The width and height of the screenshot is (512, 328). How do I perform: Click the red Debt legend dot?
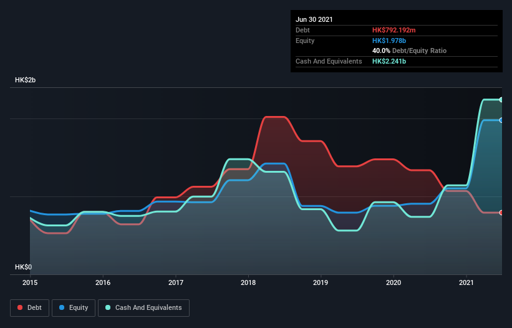click(x=20, y=307)
